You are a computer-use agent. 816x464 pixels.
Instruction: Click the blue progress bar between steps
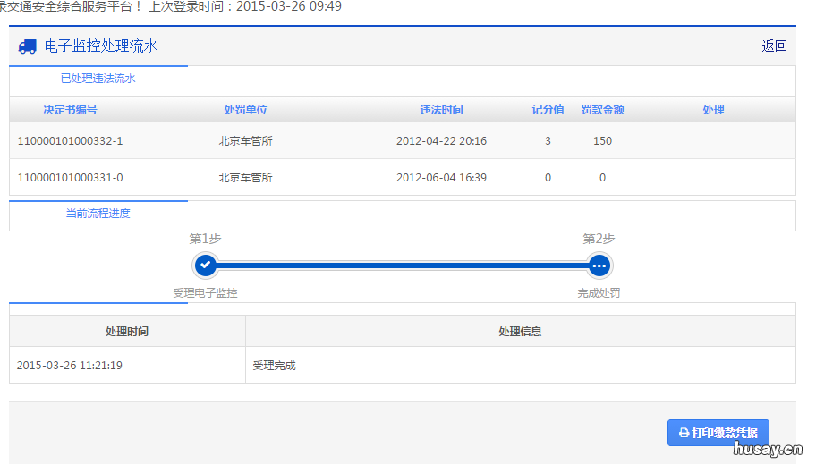[402, 266]
